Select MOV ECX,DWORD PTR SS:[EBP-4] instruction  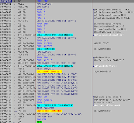[x=56, y=38]
